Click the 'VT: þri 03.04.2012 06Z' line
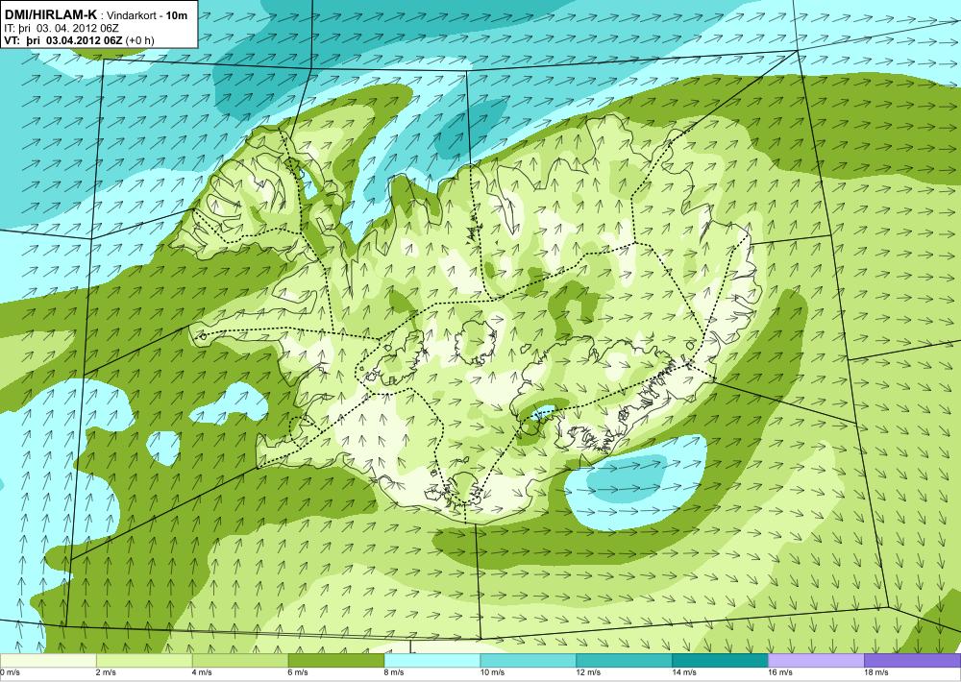This screenshot has width=961, height=682. click(x=63, y=41)
